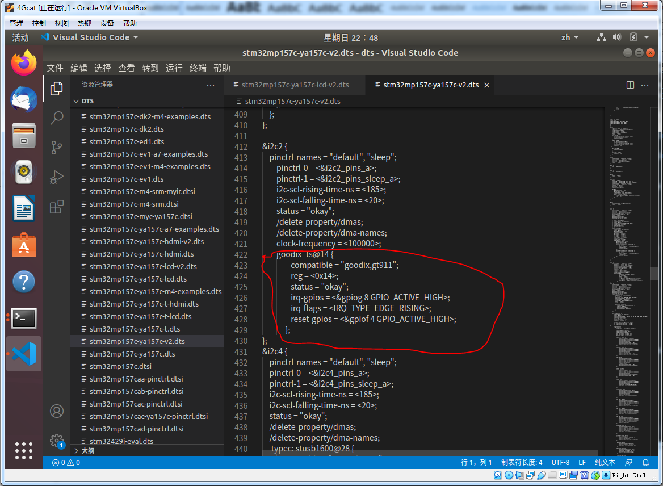Open zh input language dropdown
Image resolution: width=663 pixels, height=486 pixels.
569,37
